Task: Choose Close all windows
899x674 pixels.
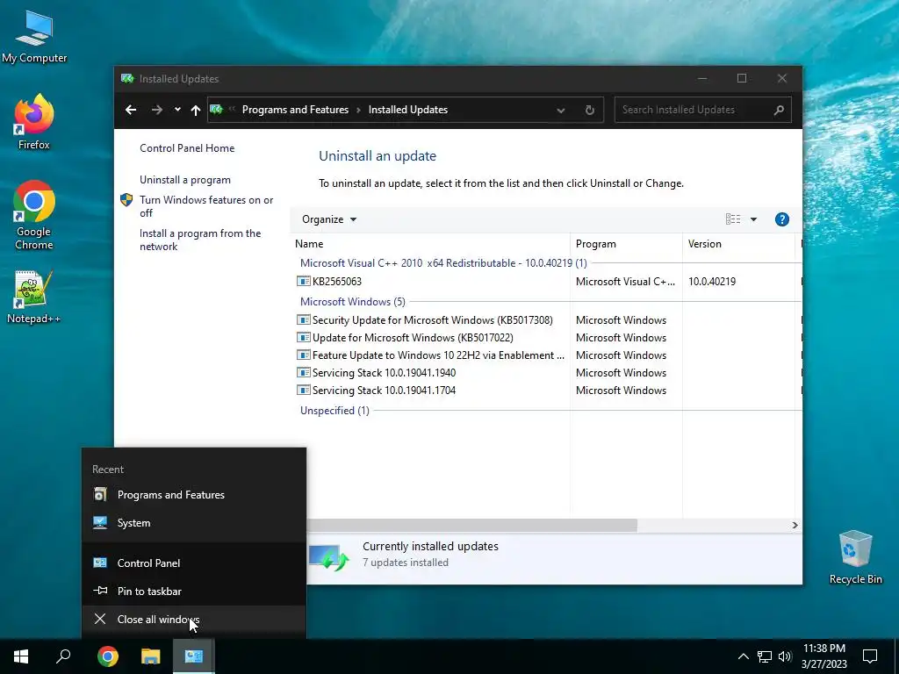Action: pyautogui.click(x=194, y=619)
